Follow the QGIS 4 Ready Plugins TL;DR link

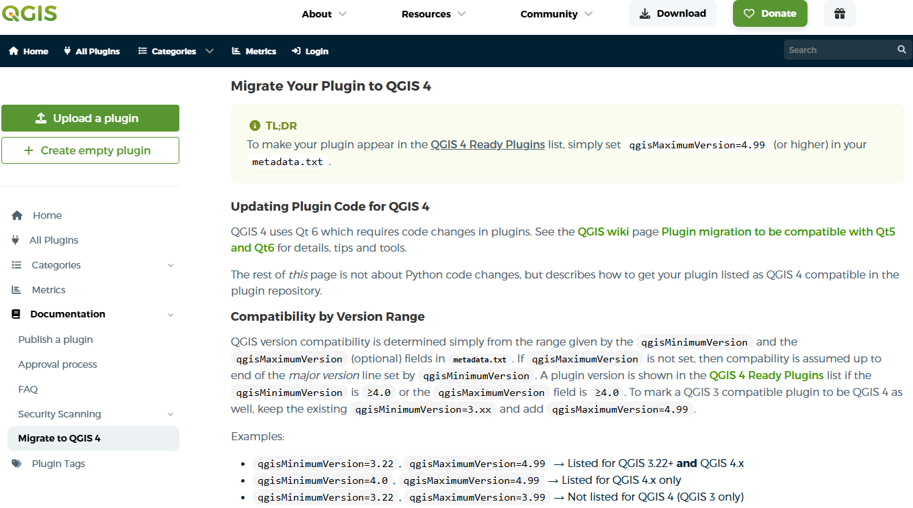click(x=488, y=144)
